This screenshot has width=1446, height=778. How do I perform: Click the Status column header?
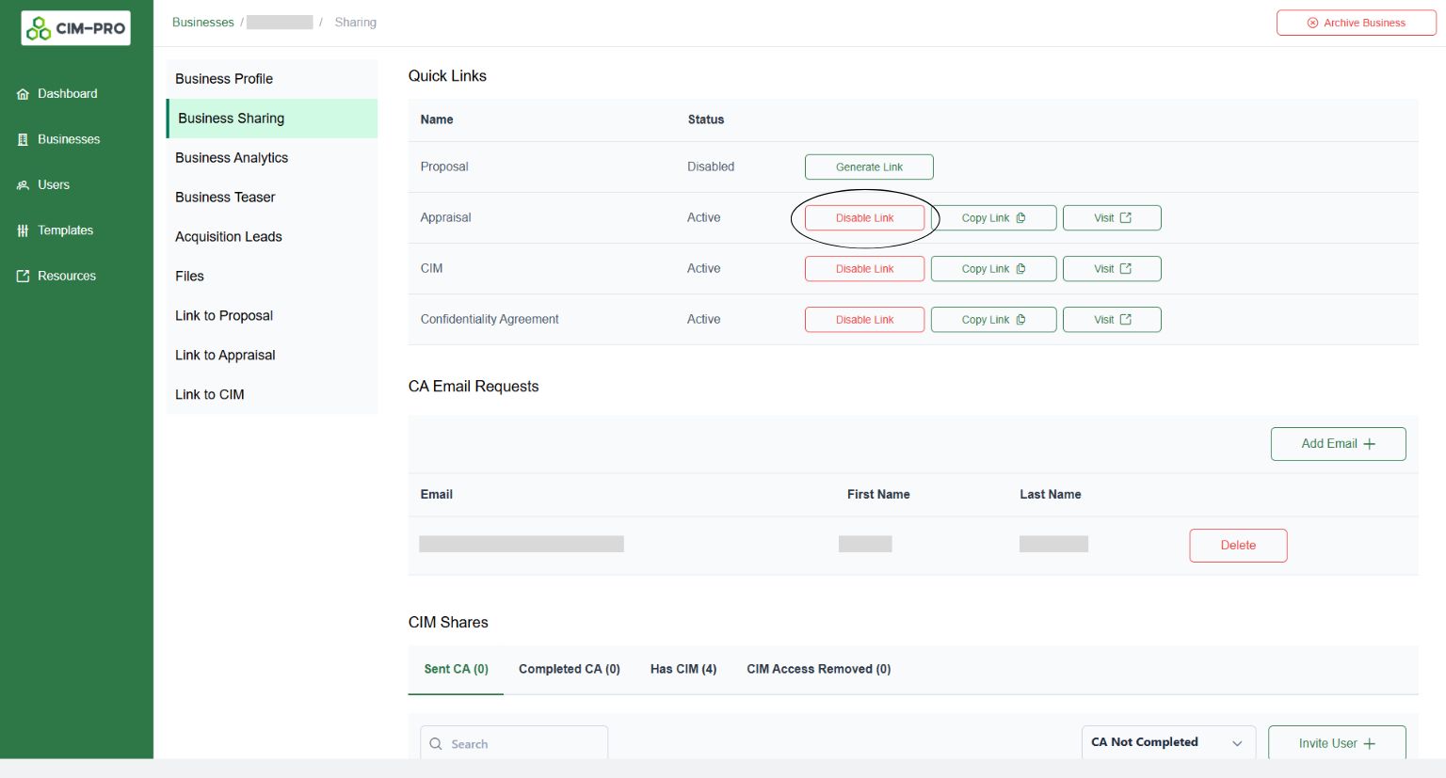click(x=706, y=119)
